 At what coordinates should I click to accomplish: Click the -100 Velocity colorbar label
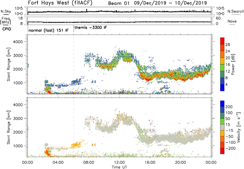point(231,142)
